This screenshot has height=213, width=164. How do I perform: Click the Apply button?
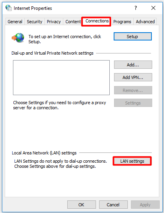[145, 205]
